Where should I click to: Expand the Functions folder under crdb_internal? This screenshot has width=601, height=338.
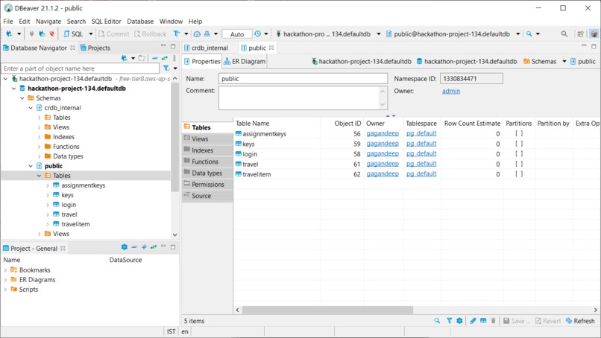39,147
